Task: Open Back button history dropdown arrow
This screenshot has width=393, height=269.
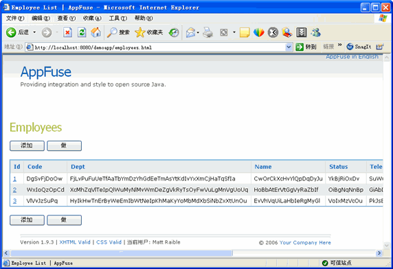Action: coord(34,32)
